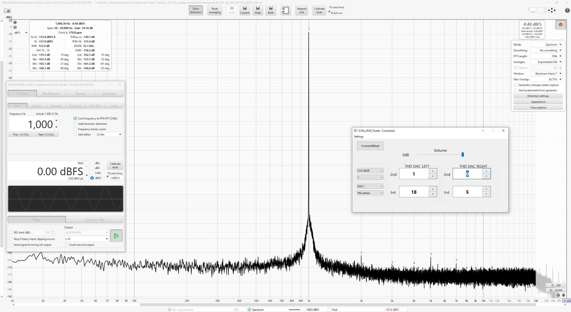571x312 pixels.
Task: Click the generator import arrow icon
Action: [x=285, y=11]
